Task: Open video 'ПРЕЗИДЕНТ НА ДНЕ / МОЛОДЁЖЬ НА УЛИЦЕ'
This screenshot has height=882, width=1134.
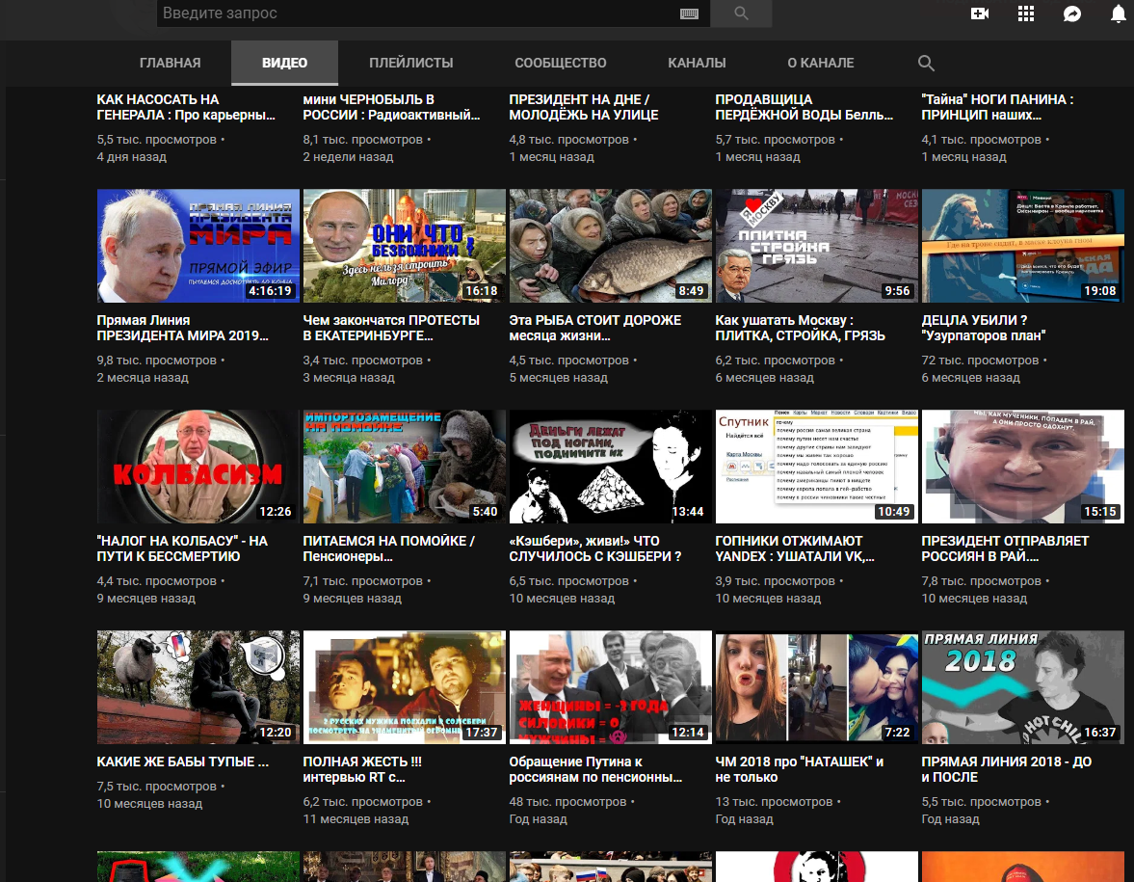Action: (x=584, y=107)
